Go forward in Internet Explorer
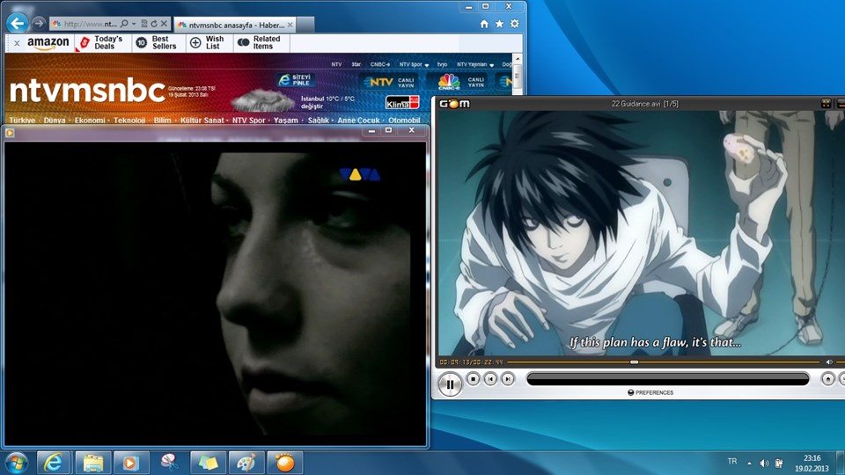The height and width of the screenshot is (475, 845). [x=38, y=23]
